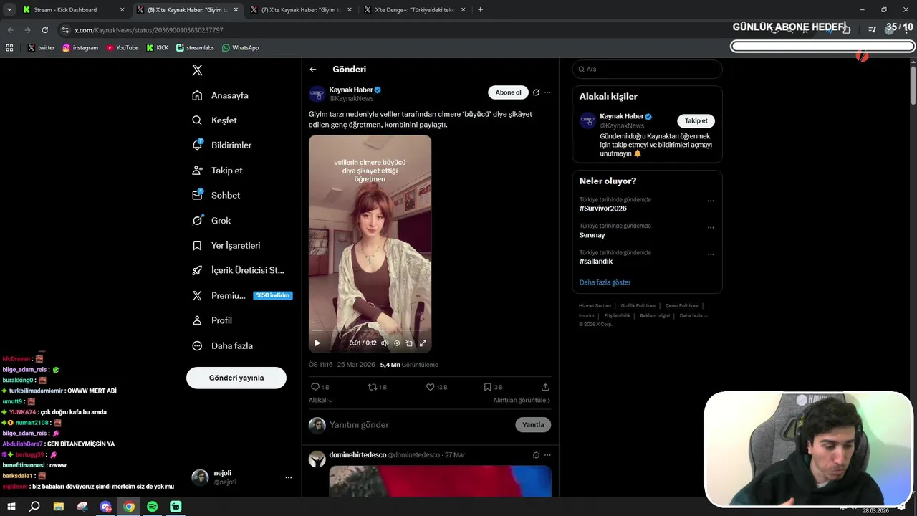Click the Abone ol button
Viewport: 917px width, 516px height.
(x=509, y=92)
